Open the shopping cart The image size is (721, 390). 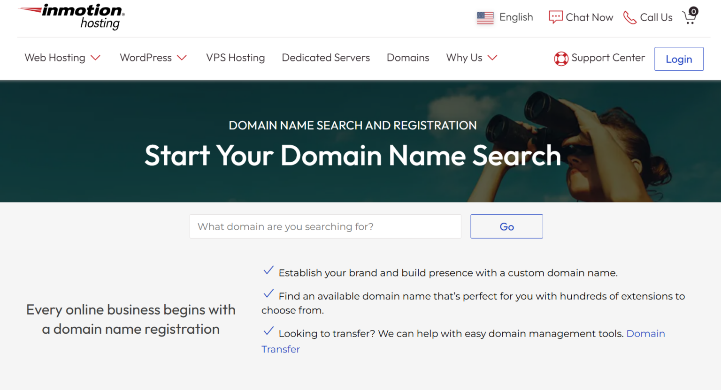(690, 17)
